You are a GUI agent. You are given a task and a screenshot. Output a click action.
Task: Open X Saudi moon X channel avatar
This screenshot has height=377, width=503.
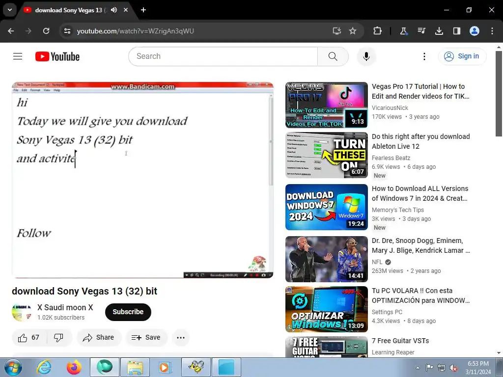click(x=22, y=312)
